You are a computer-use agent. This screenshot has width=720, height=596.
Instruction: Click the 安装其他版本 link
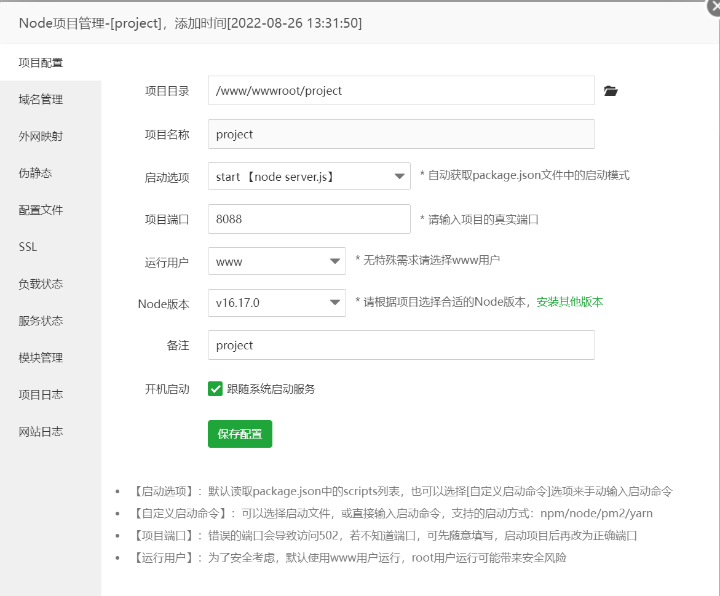569,302
